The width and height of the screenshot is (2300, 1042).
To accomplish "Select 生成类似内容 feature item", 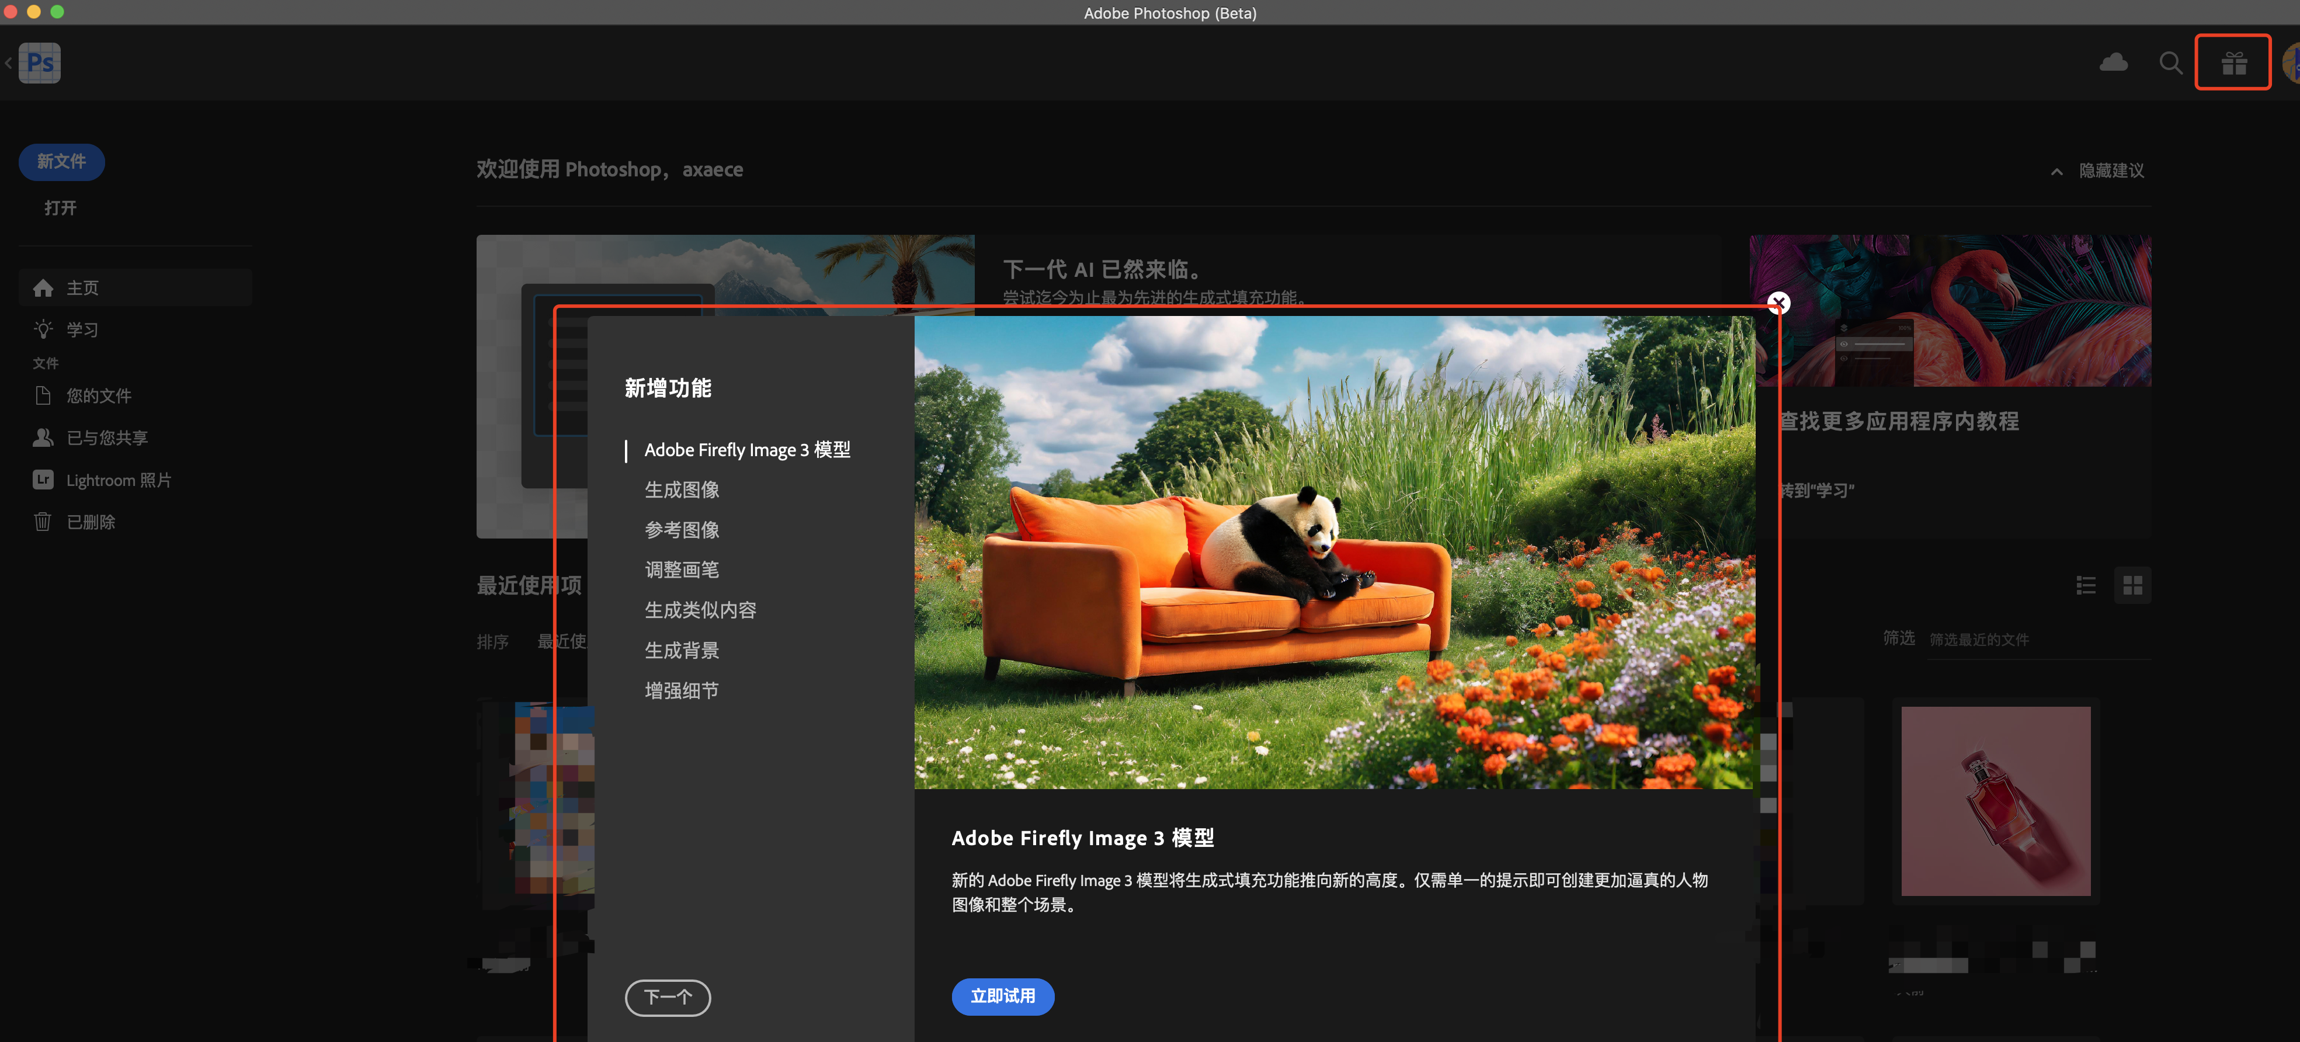I will coord(701,611).
